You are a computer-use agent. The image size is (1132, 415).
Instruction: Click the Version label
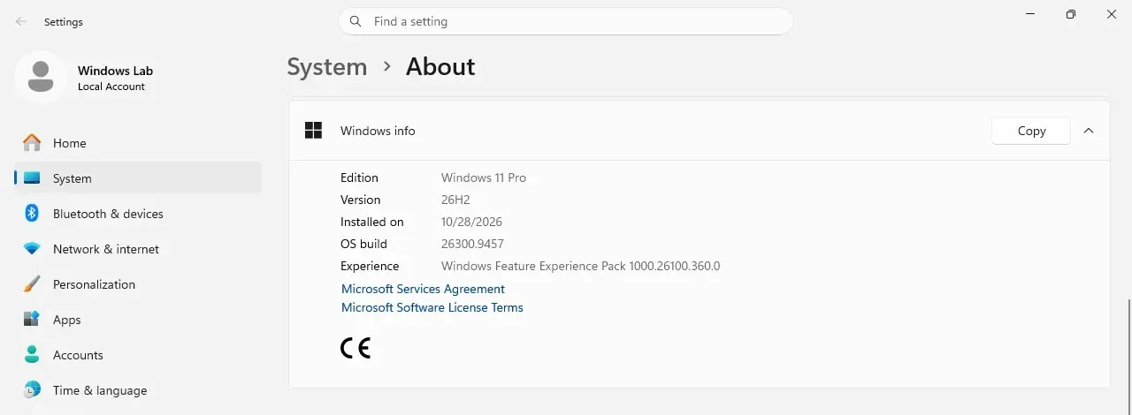[361, 200]
